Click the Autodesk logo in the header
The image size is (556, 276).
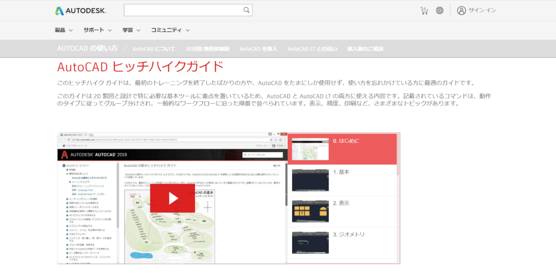pos(80,11)
